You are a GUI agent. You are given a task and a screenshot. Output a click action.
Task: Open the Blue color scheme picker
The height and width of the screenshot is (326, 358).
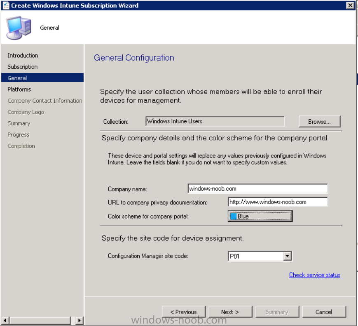click(x=260, y=216)
